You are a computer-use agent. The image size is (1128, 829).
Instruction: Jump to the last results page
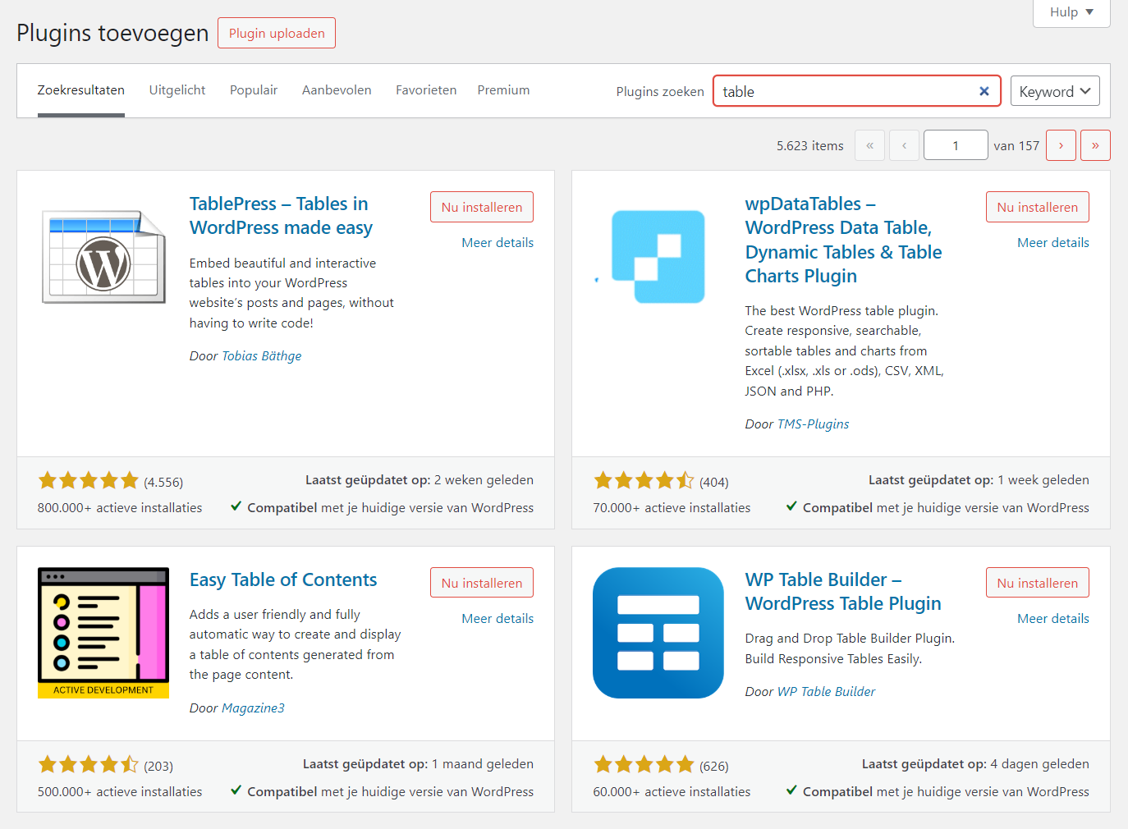1095,145
